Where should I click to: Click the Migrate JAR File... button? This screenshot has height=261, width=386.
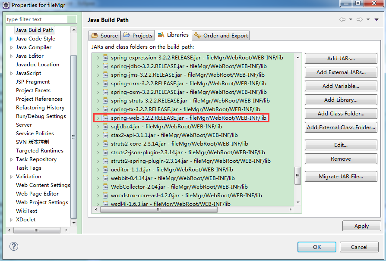click(x=341, y=176)
